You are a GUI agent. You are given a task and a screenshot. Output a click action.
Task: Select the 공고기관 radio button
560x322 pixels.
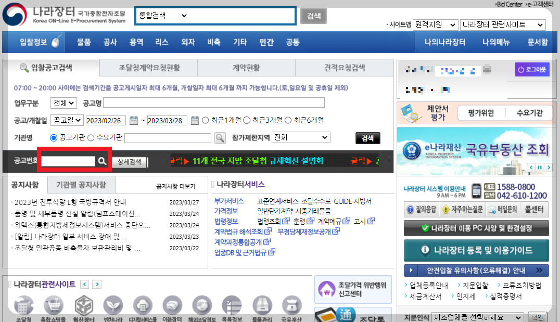[x=54, y=138]
